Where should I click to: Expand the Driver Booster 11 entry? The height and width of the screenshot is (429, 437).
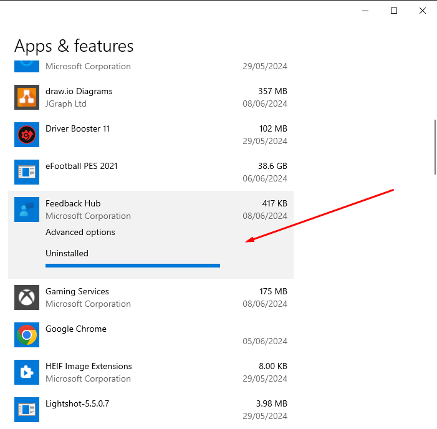pos(151,135)
